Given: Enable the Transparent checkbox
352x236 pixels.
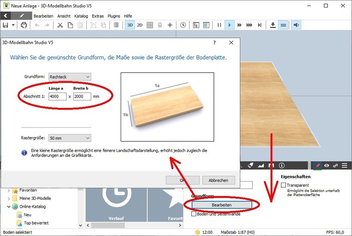Looking at the screenshot, I should 283,185.
